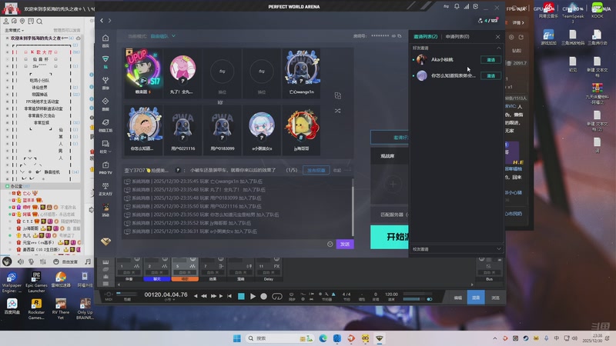Adjust the slider left of the DAW timecode
Viewport: 616px width, 346px height.
point(128,294)
